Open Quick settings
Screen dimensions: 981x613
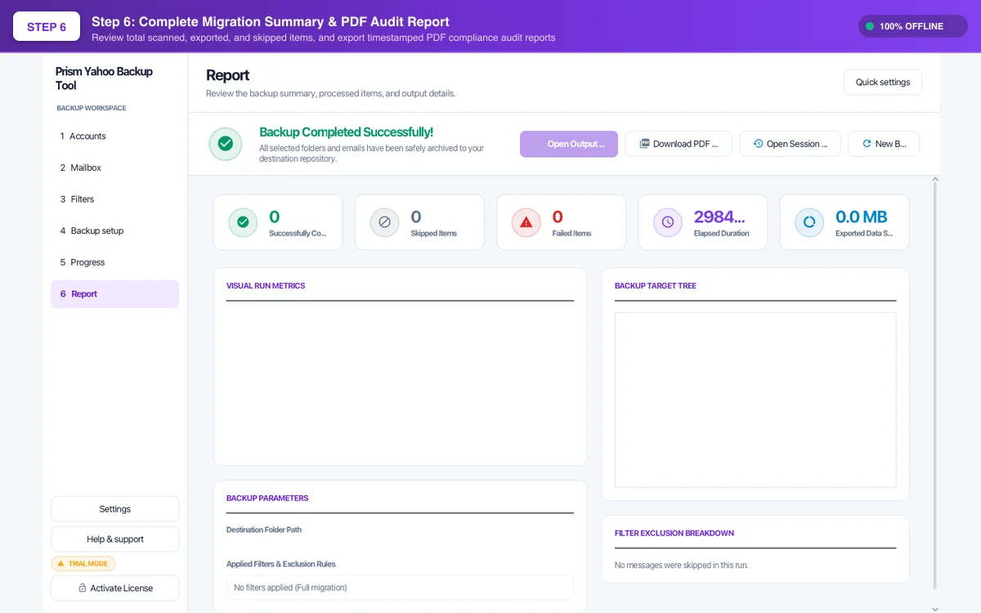[883, 82]
